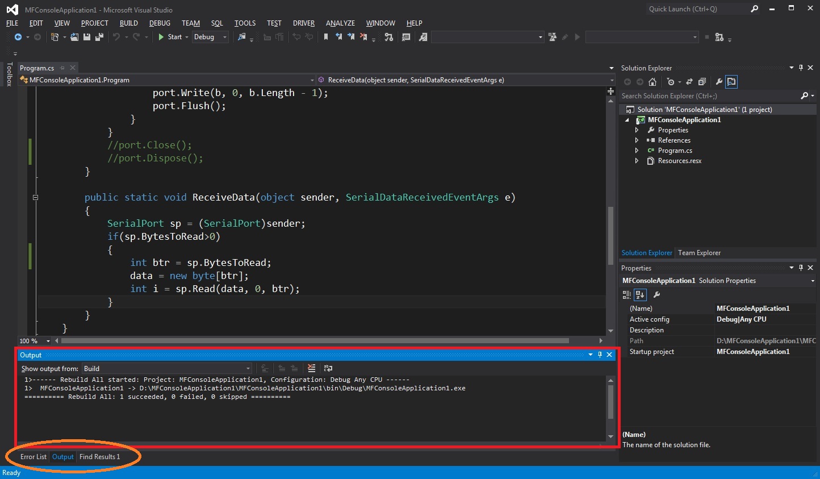
Task: Click the Solution Explorer Home icon
Action: click(x=652, y=82)
